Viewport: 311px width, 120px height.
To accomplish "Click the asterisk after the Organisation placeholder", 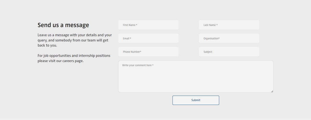I will click(x=219, y=39).
